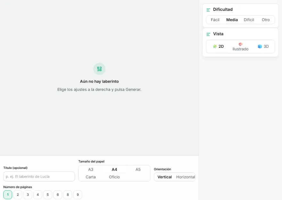Choose Otro difficulty option
The width and height of the screenshot is (282, 200).
pos(266,20)
